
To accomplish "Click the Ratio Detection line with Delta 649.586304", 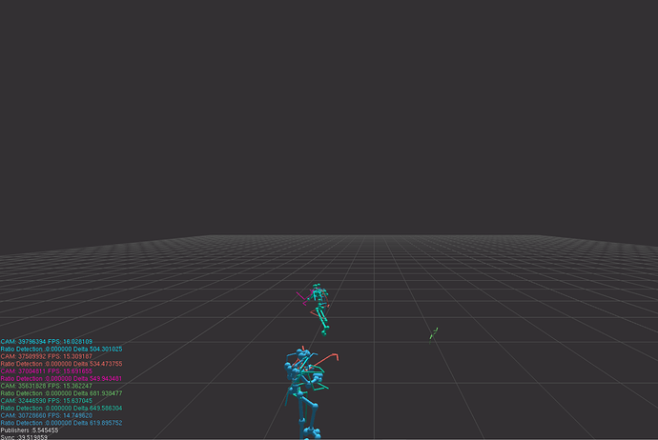I will [x=61, y=409].
